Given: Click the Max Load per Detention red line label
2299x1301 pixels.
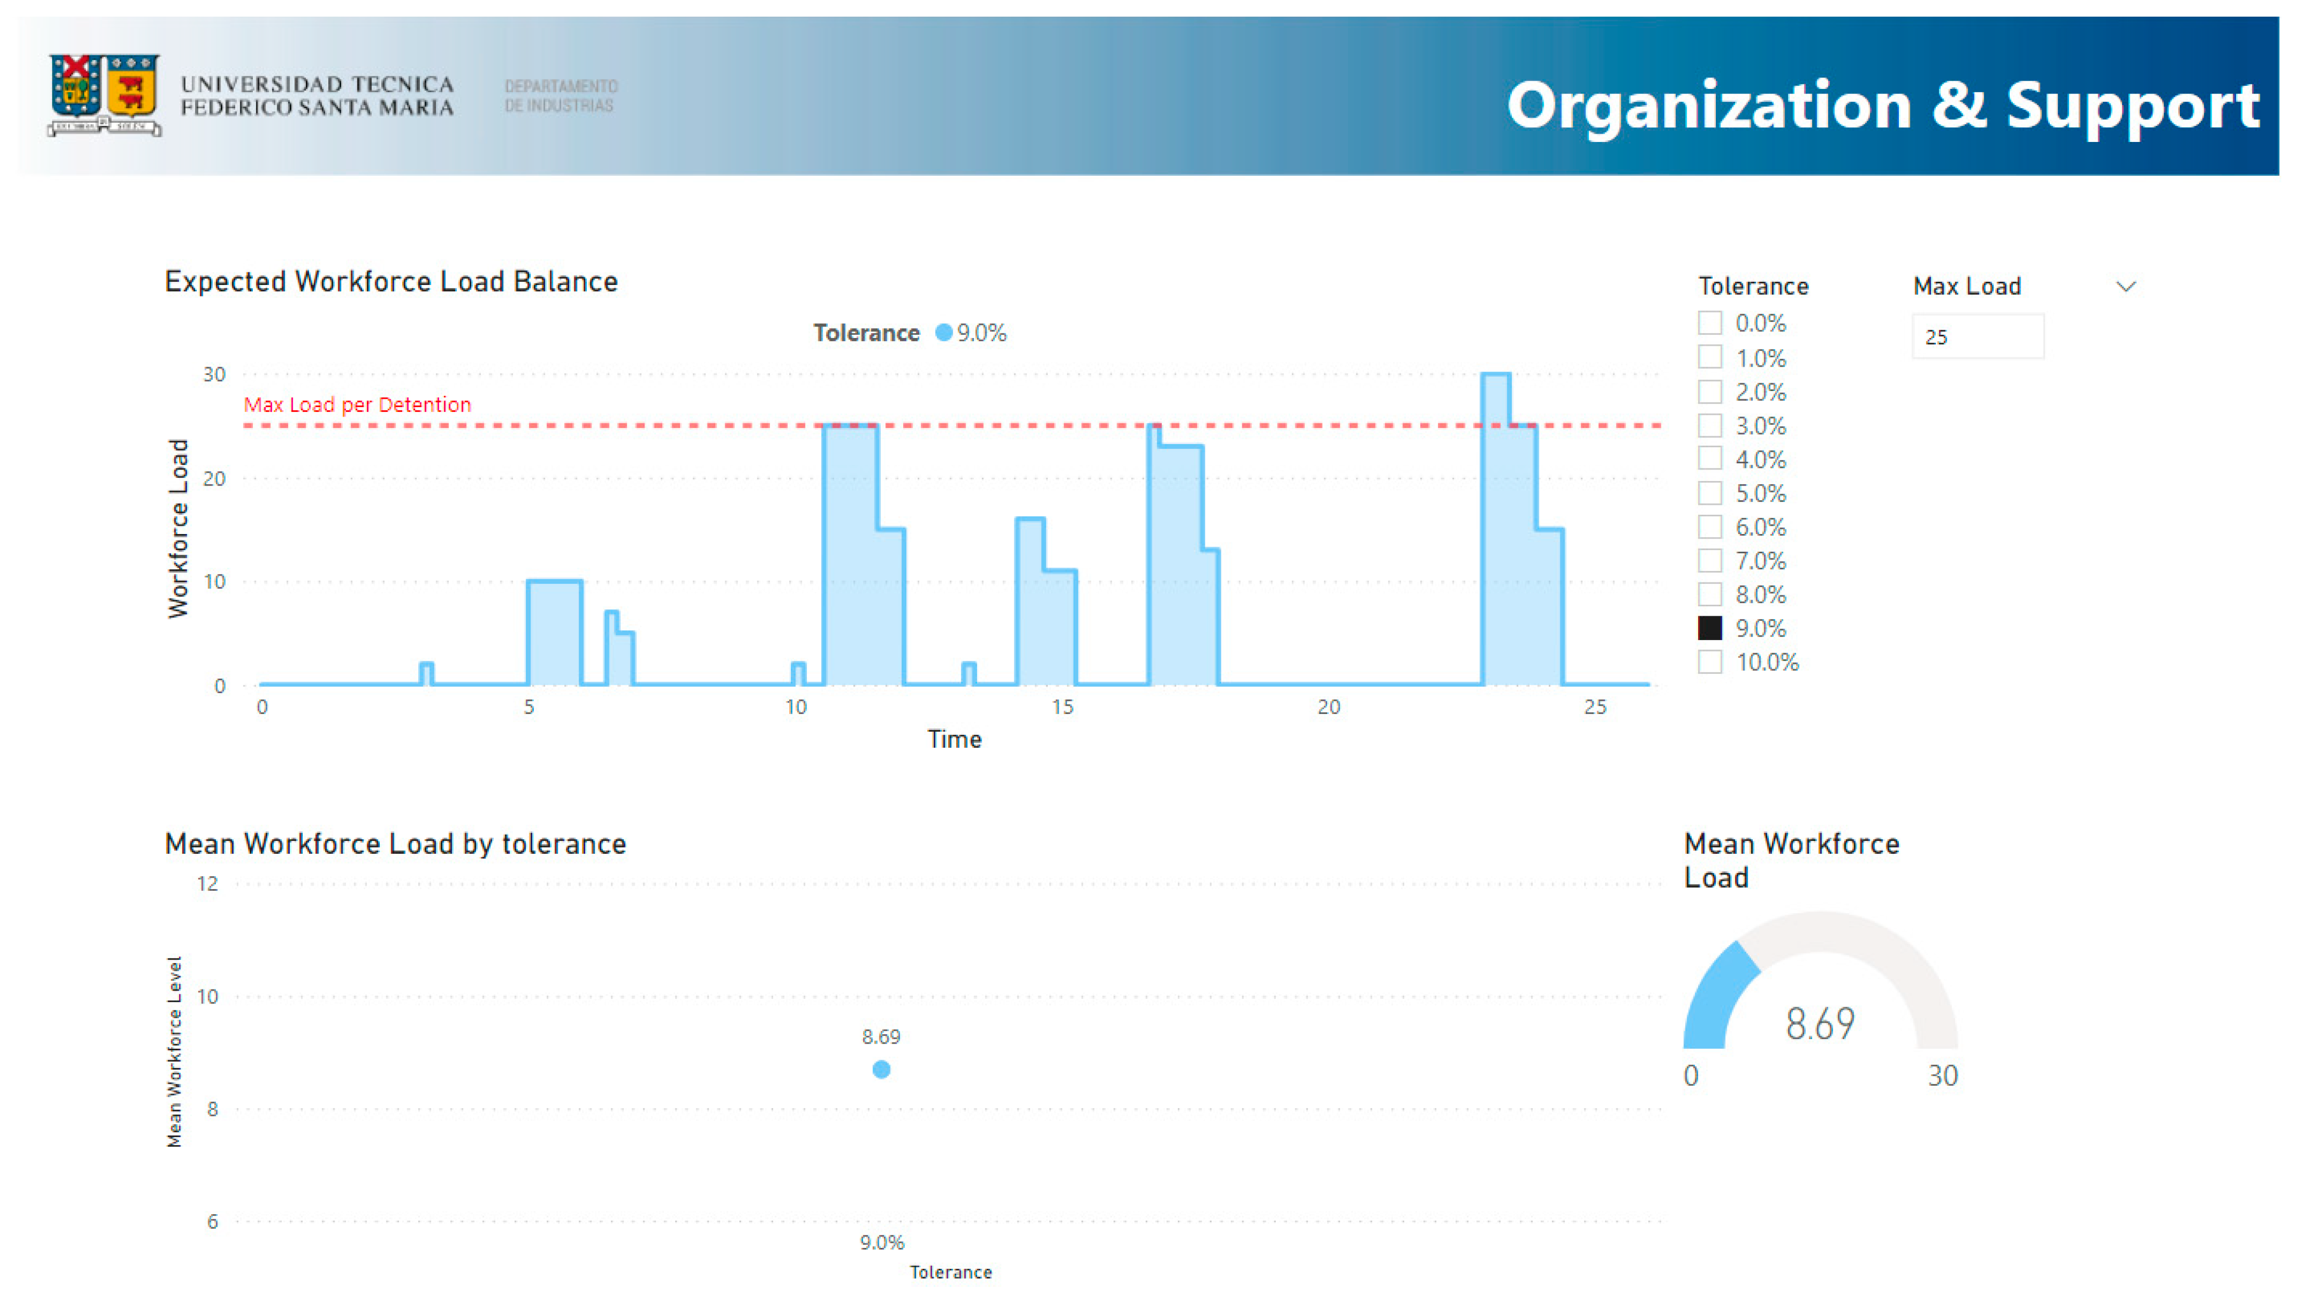Looking at the screenshot, I should click(x=357, y=405).
